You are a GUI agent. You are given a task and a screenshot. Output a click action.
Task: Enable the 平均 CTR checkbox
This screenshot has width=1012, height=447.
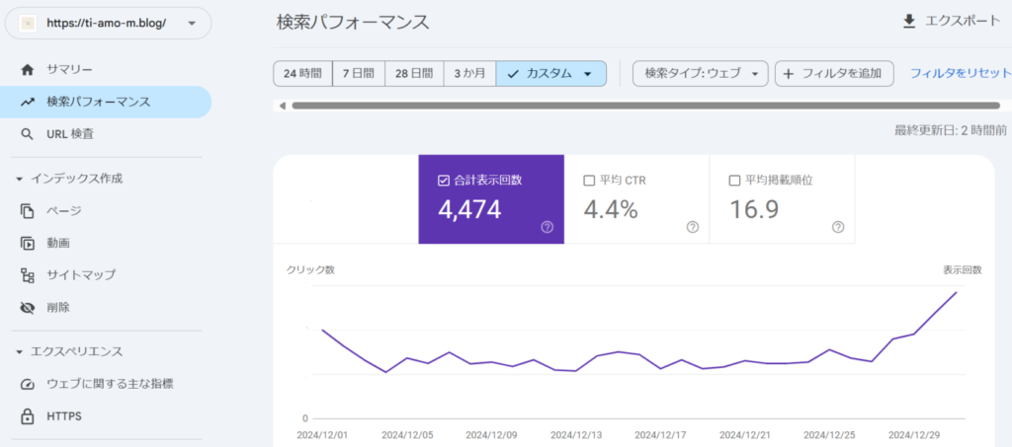coord(589,181)
